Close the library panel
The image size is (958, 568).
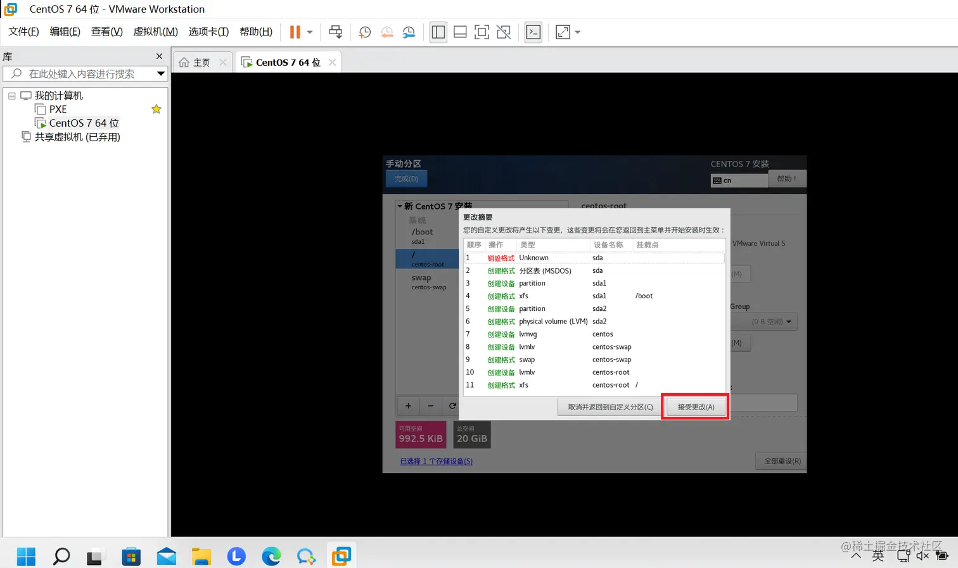coord(159,56)
